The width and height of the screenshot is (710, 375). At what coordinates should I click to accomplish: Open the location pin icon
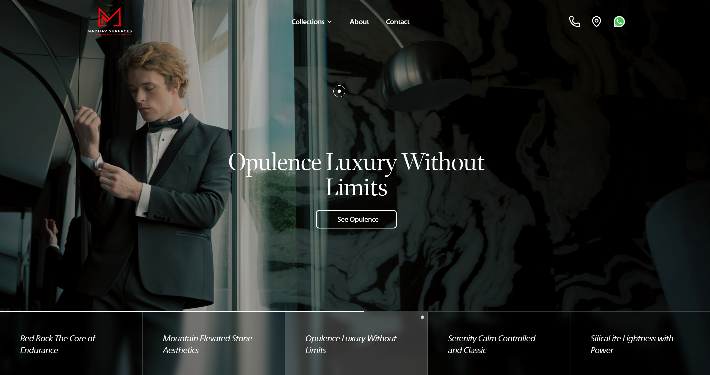[x=596, y=22]
